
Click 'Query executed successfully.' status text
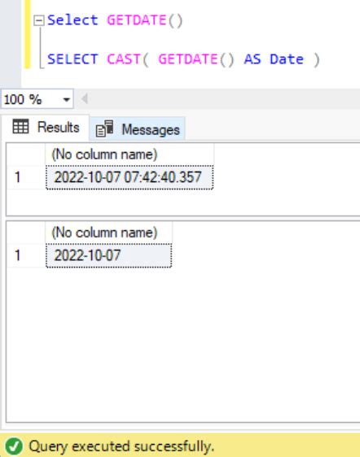click(x=121, y=446)
